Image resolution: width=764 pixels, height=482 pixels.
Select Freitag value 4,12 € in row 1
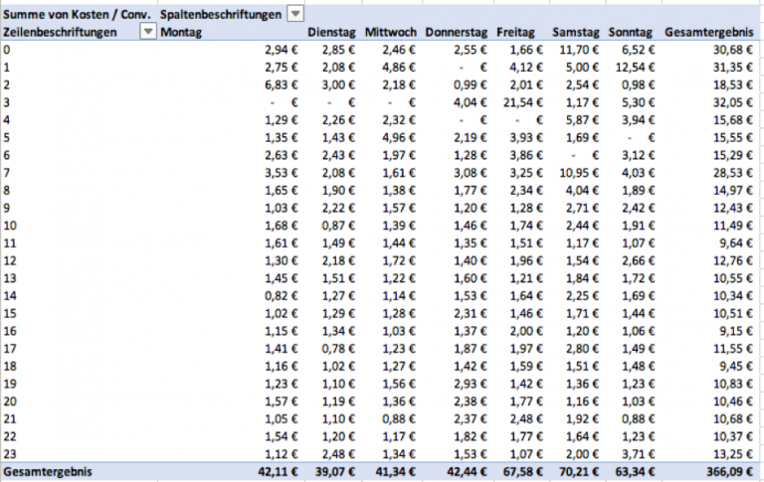tap(525, 68)
